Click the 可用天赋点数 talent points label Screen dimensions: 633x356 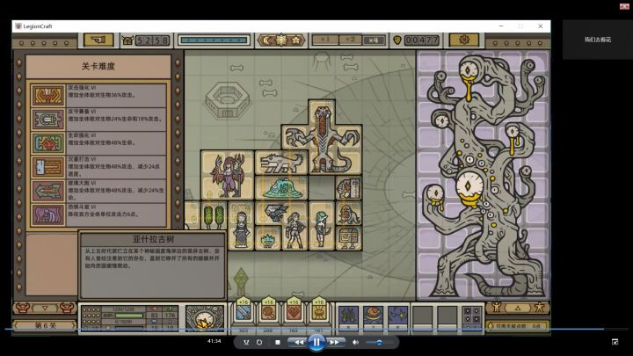(518, 325)
